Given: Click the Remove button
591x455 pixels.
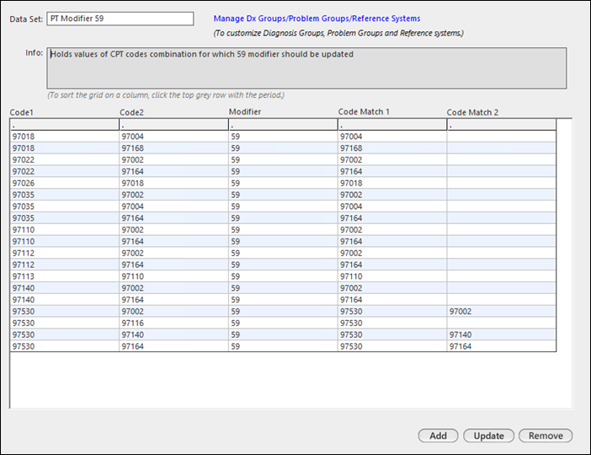Looking at the screenshot, I should pos(546,436).
